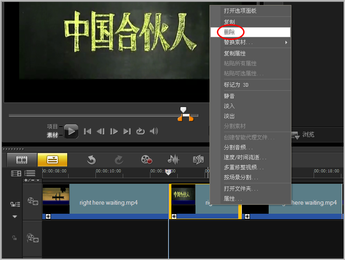Choose 多重修整视频 menu entry

point(250,167)
